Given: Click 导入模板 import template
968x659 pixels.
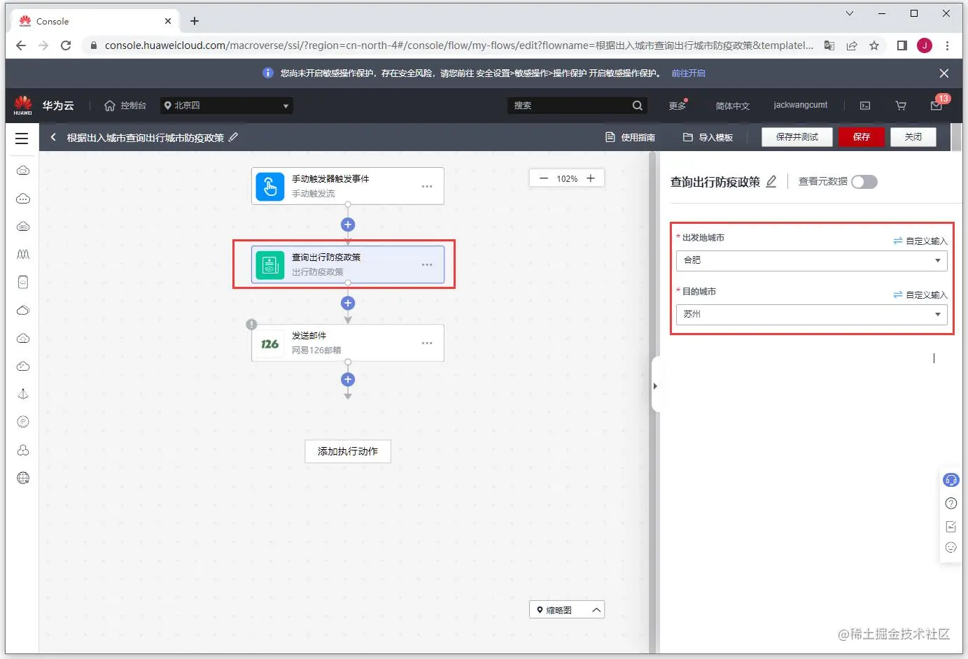Looking at the screenshot, I should click(708, 137).
